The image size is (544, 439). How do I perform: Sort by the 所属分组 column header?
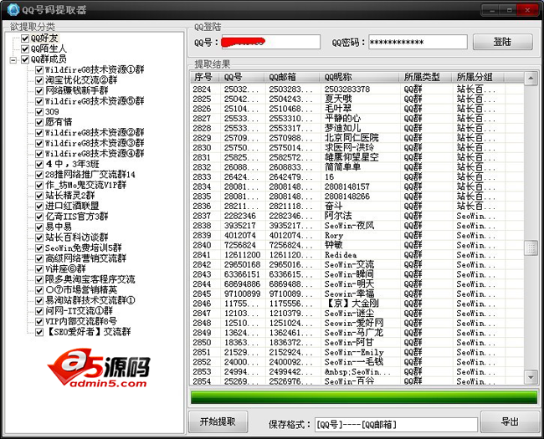pyautogui.click(x=479, y=77)
